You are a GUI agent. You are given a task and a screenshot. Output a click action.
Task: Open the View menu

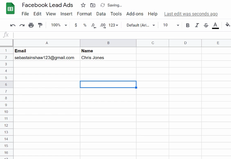point(51,14)
